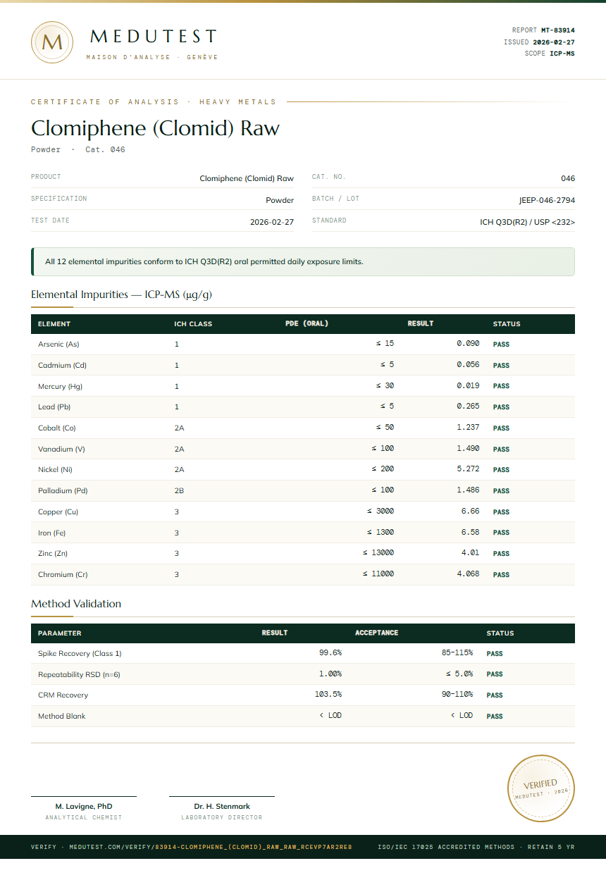Click the Arsenic (As) row label

pos(58,345)
